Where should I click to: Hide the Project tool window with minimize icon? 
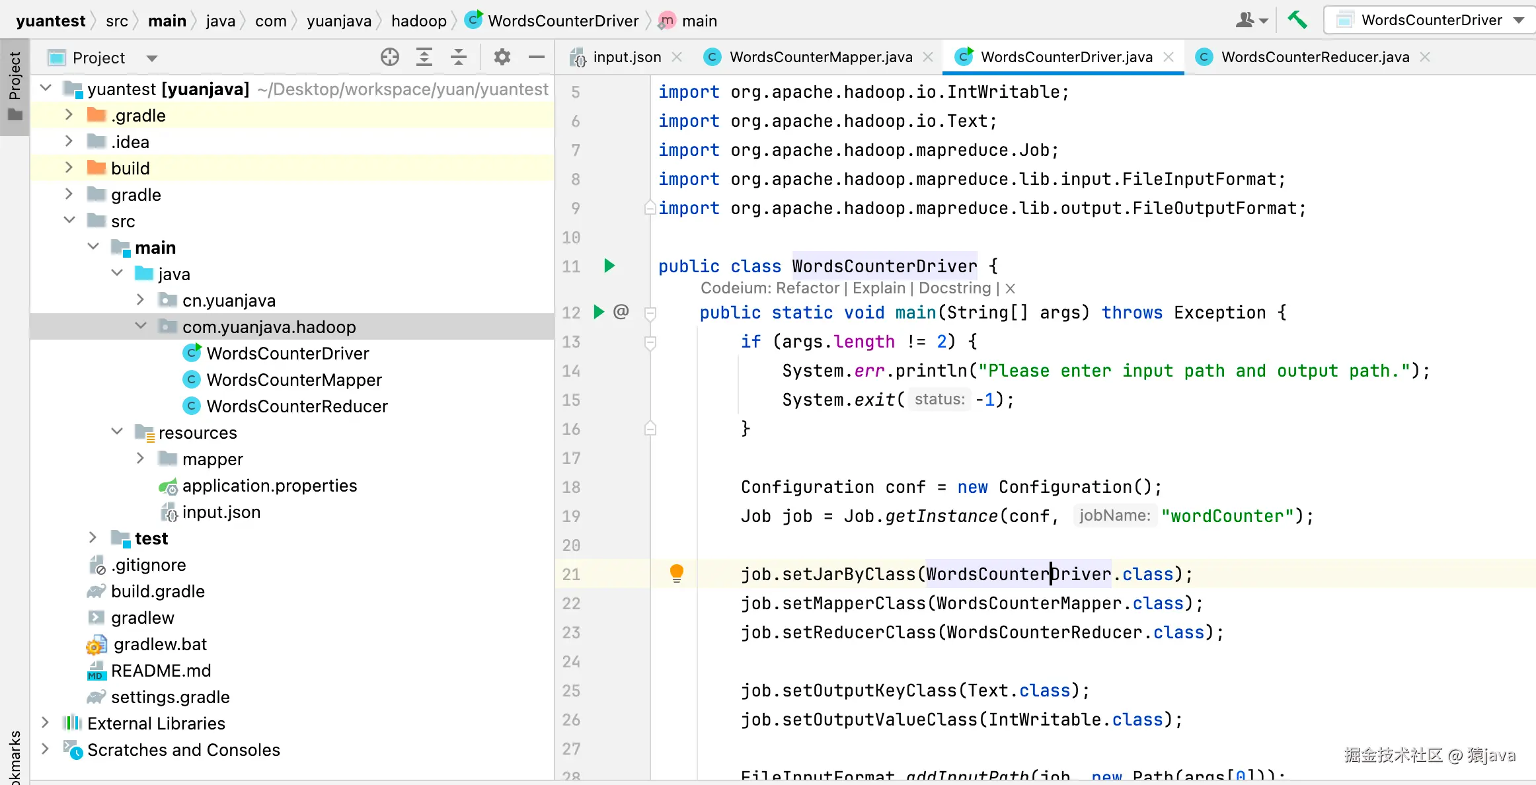click(x=536, y=57)
